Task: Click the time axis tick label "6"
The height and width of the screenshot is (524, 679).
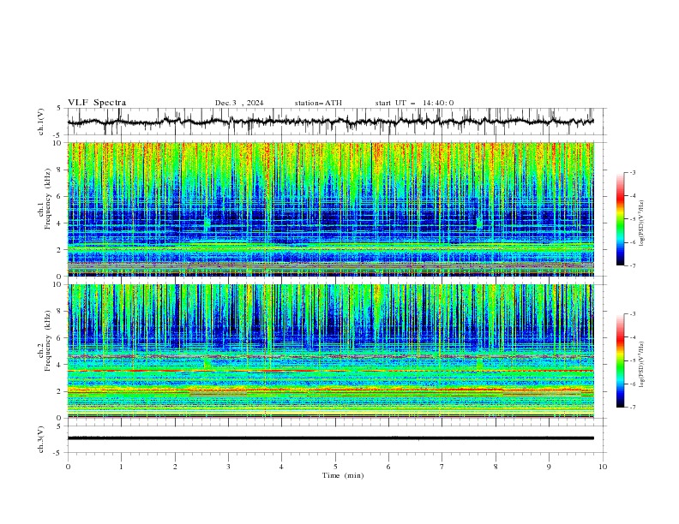Action: coord(388,467)
